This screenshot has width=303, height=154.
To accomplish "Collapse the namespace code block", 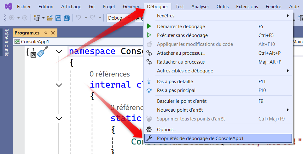I will pos(59,52).
